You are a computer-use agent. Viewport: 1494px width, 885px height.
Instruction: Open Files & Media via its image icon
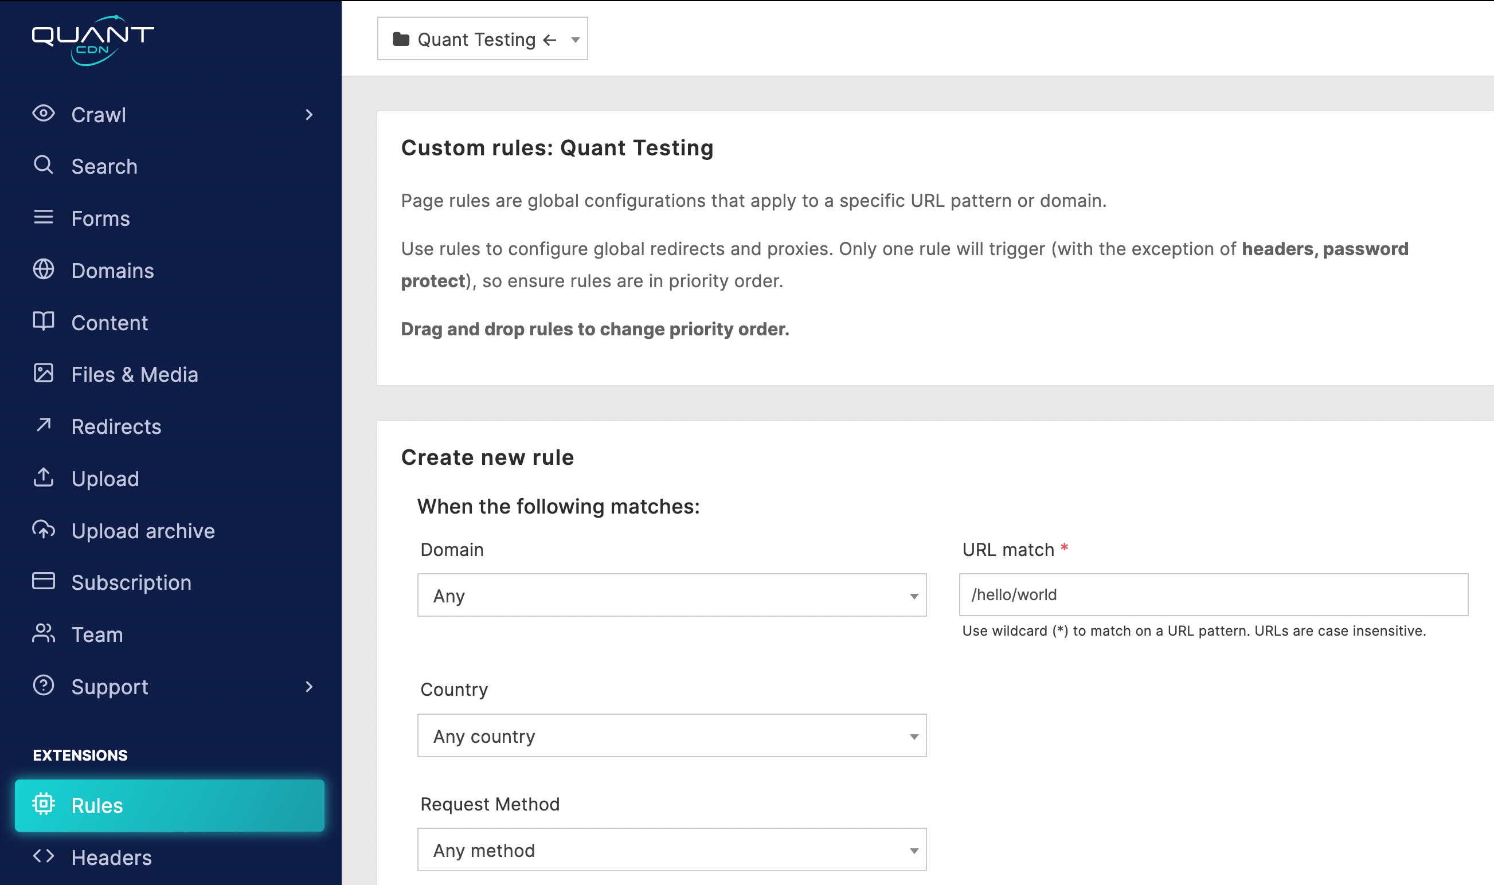tap(43, 374)
